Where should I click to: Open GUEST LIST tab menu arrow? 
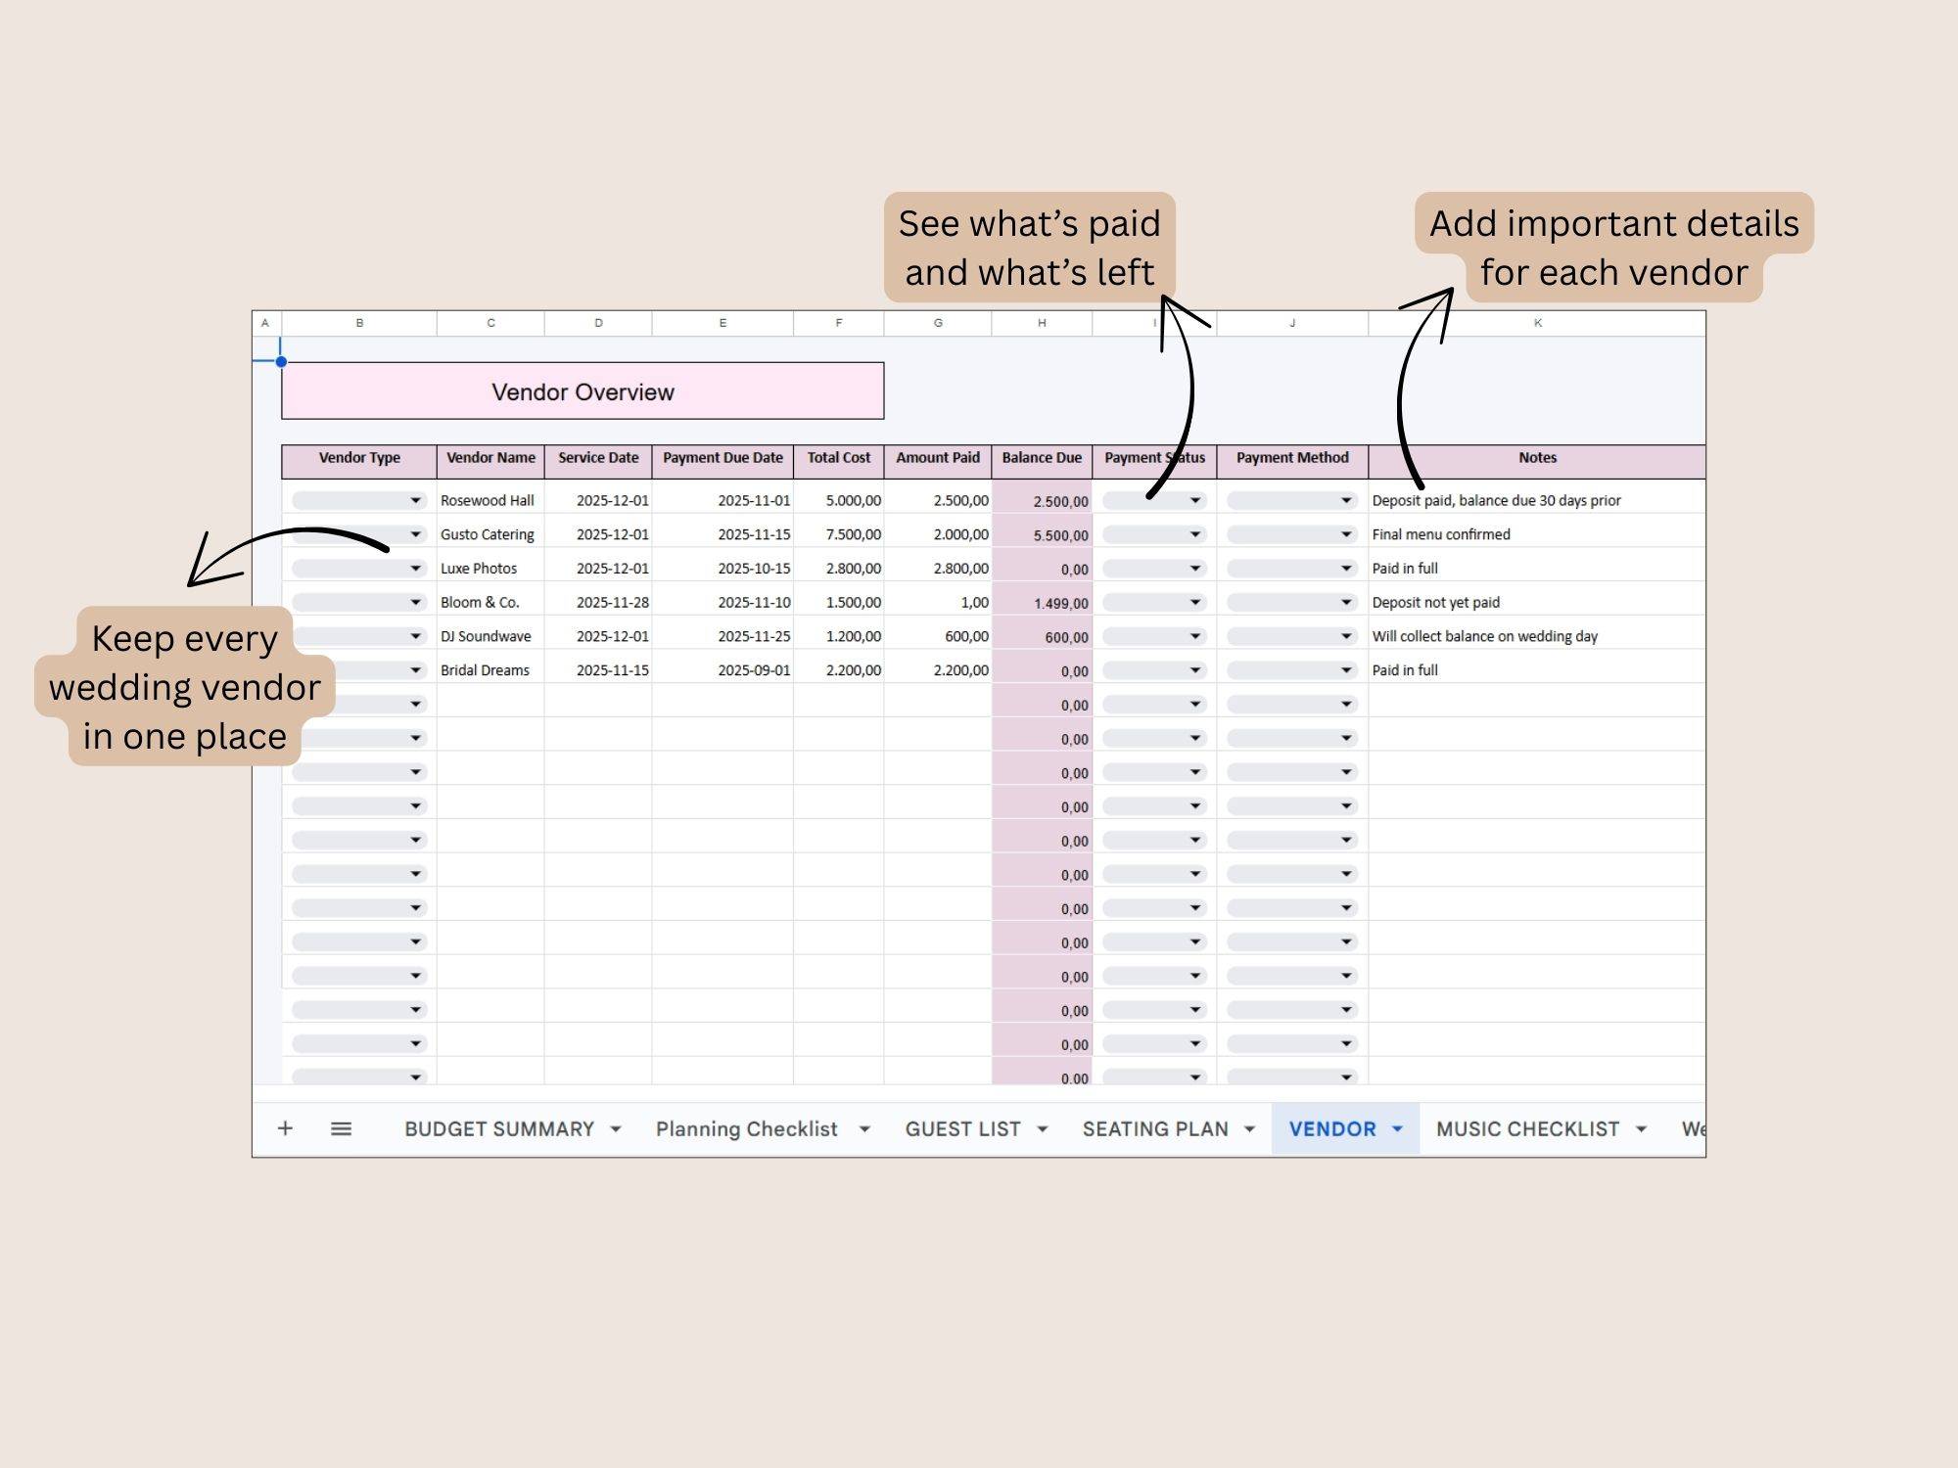tap(1043, 1129)
